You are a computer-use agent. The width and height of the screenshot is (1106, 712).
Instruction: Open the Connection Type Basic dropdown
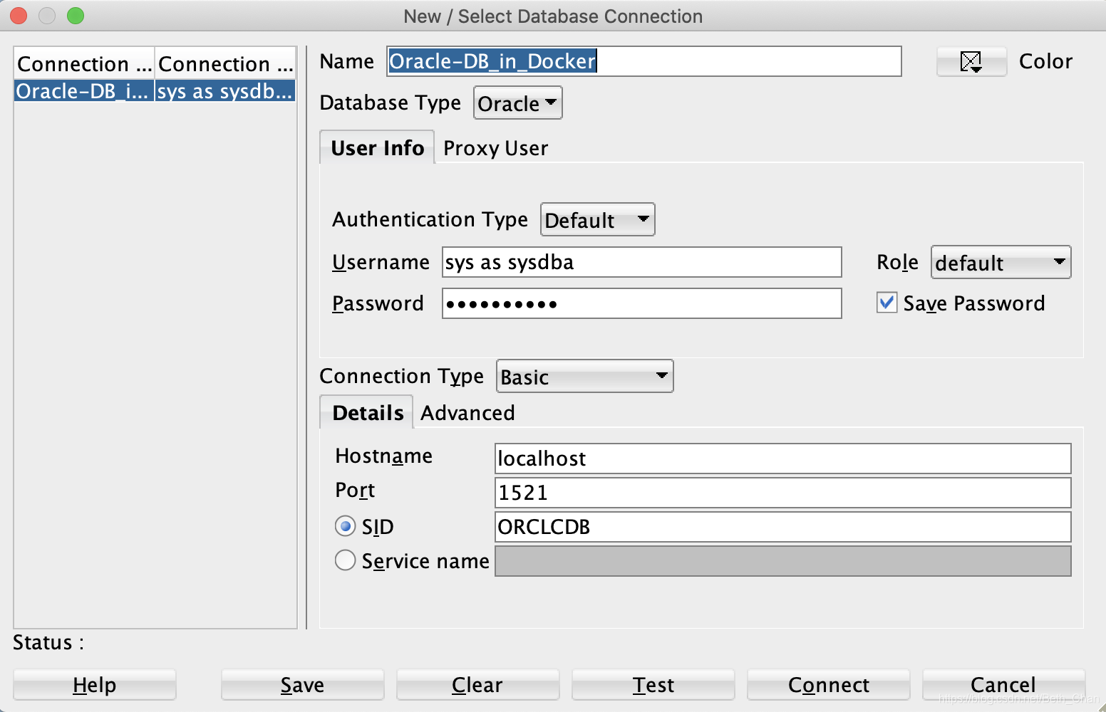584,377
